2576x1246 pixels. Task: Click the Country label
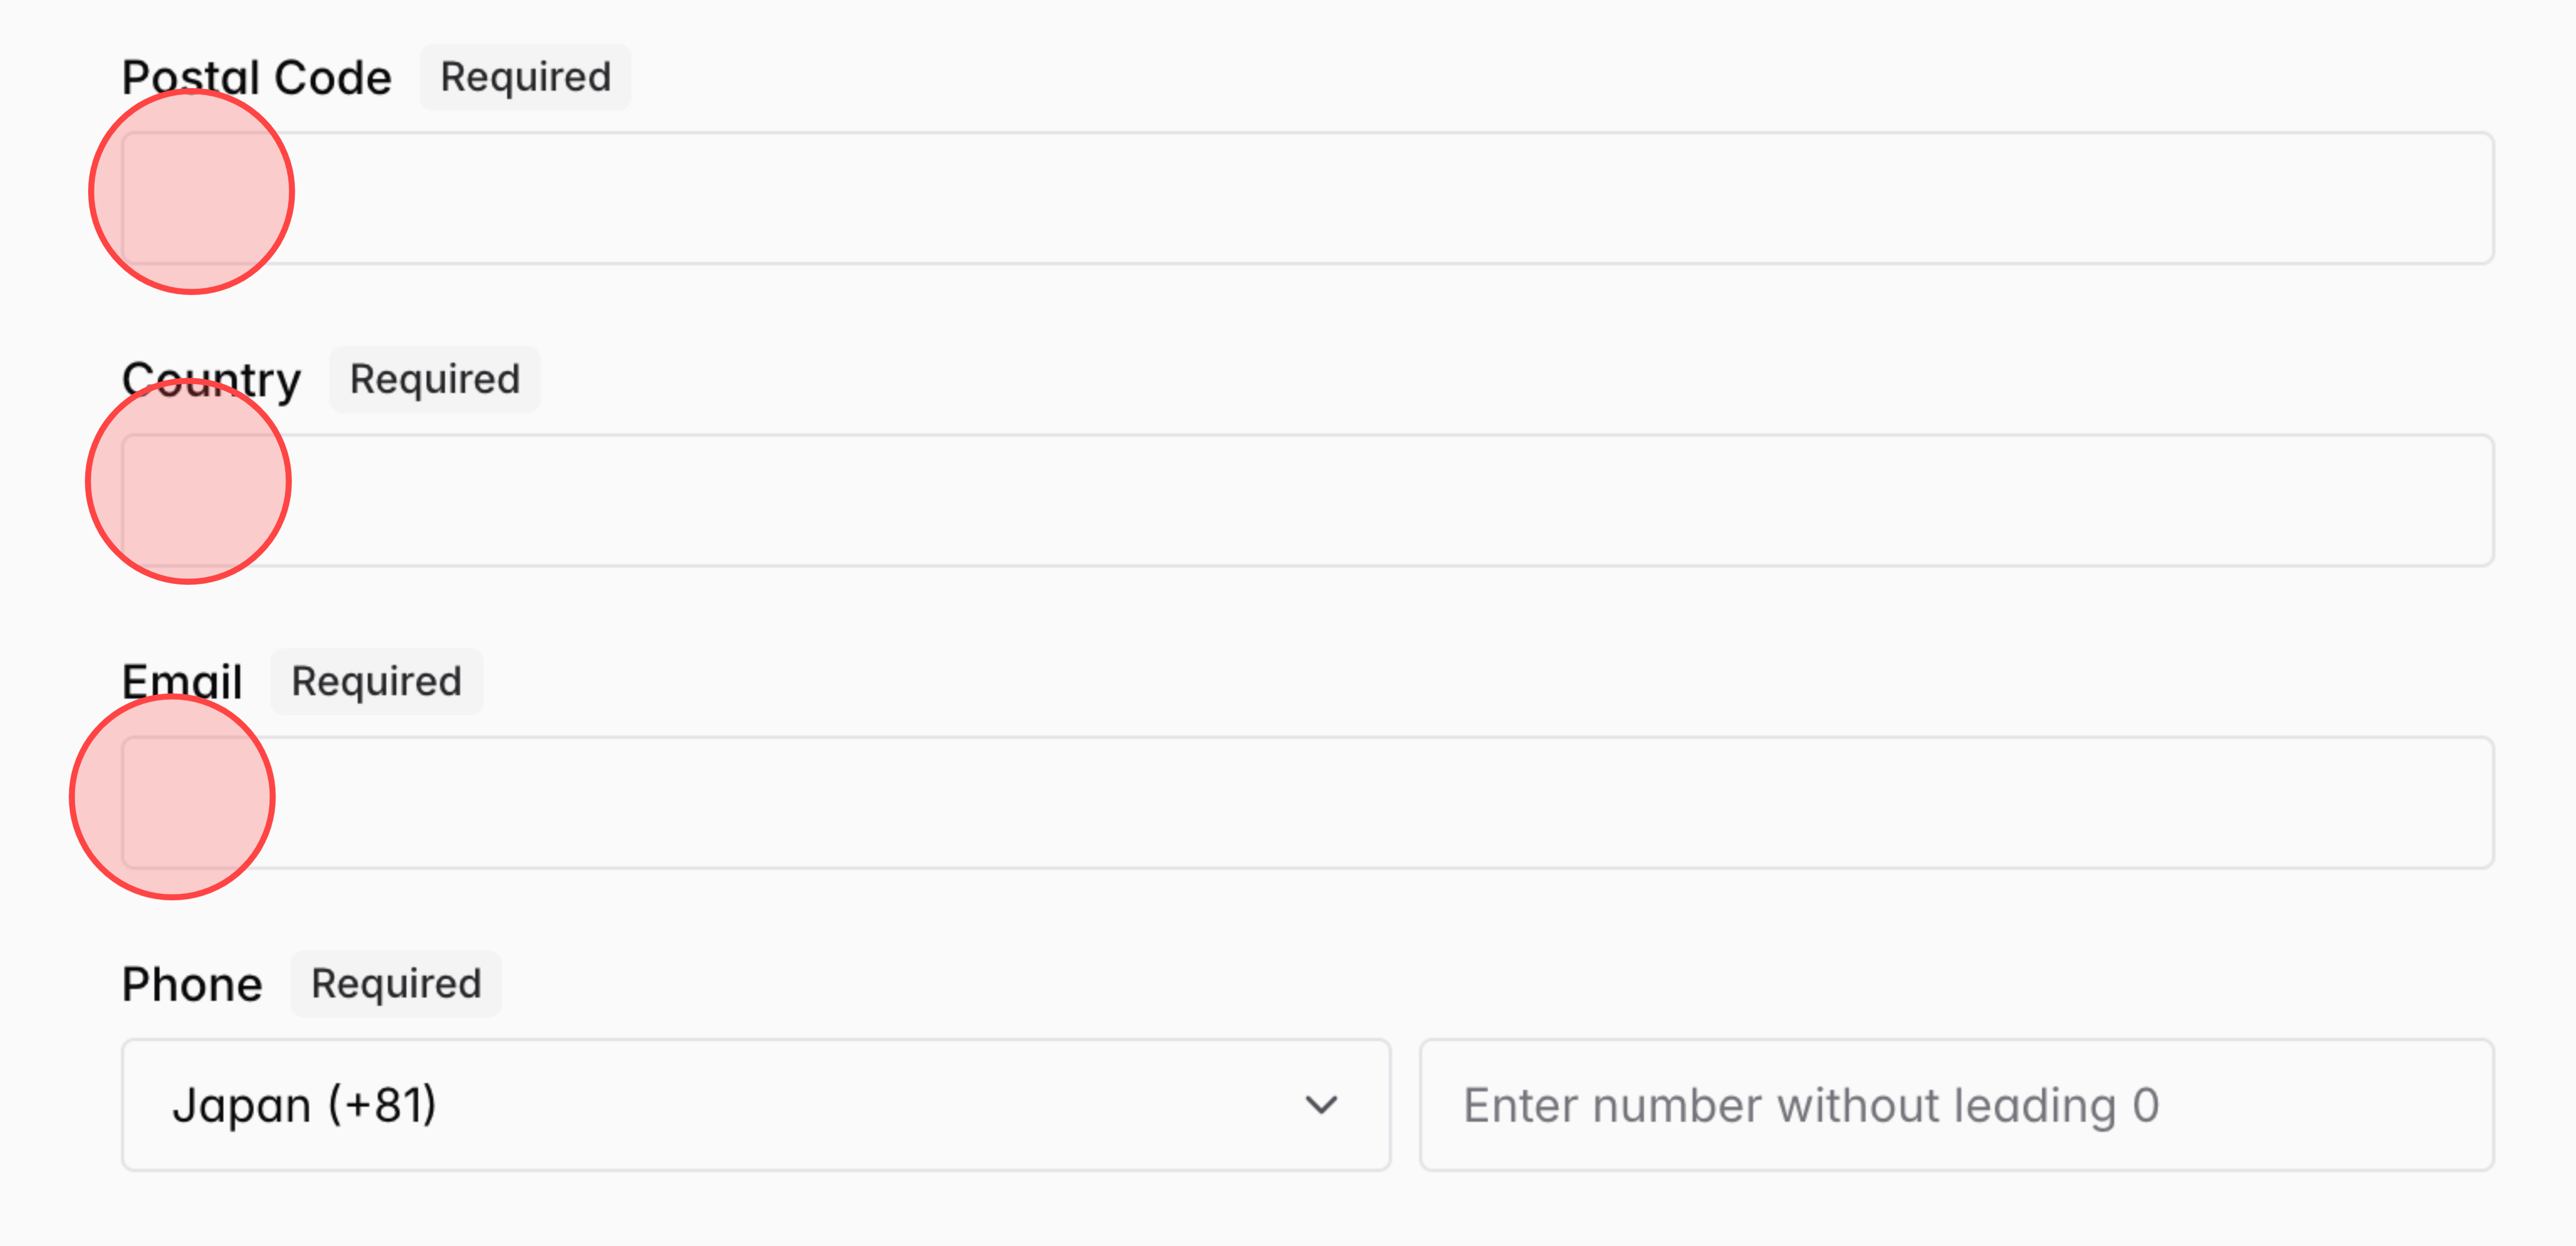tap(211, 379)
